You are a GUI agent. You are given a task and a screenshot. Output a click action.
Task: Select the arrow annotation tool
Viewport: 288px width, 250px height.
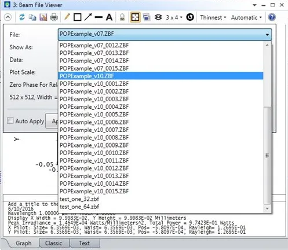click(88, 17)
